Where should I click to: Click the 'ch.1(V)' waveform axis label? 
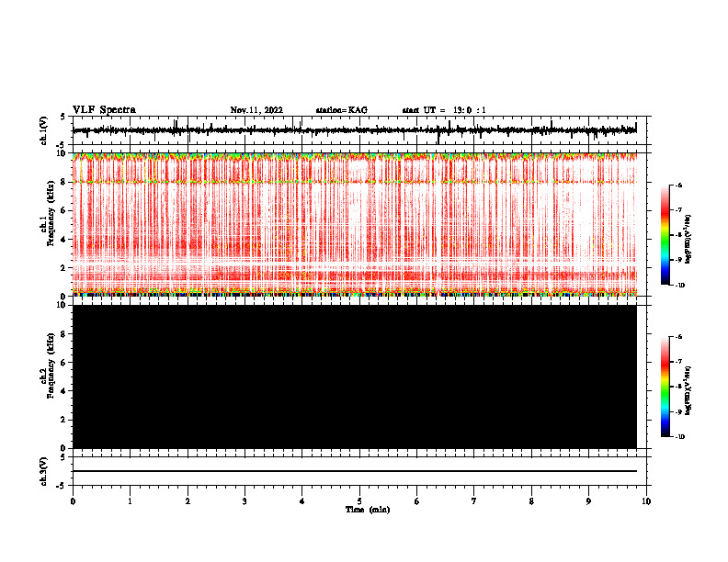point(44,130)
